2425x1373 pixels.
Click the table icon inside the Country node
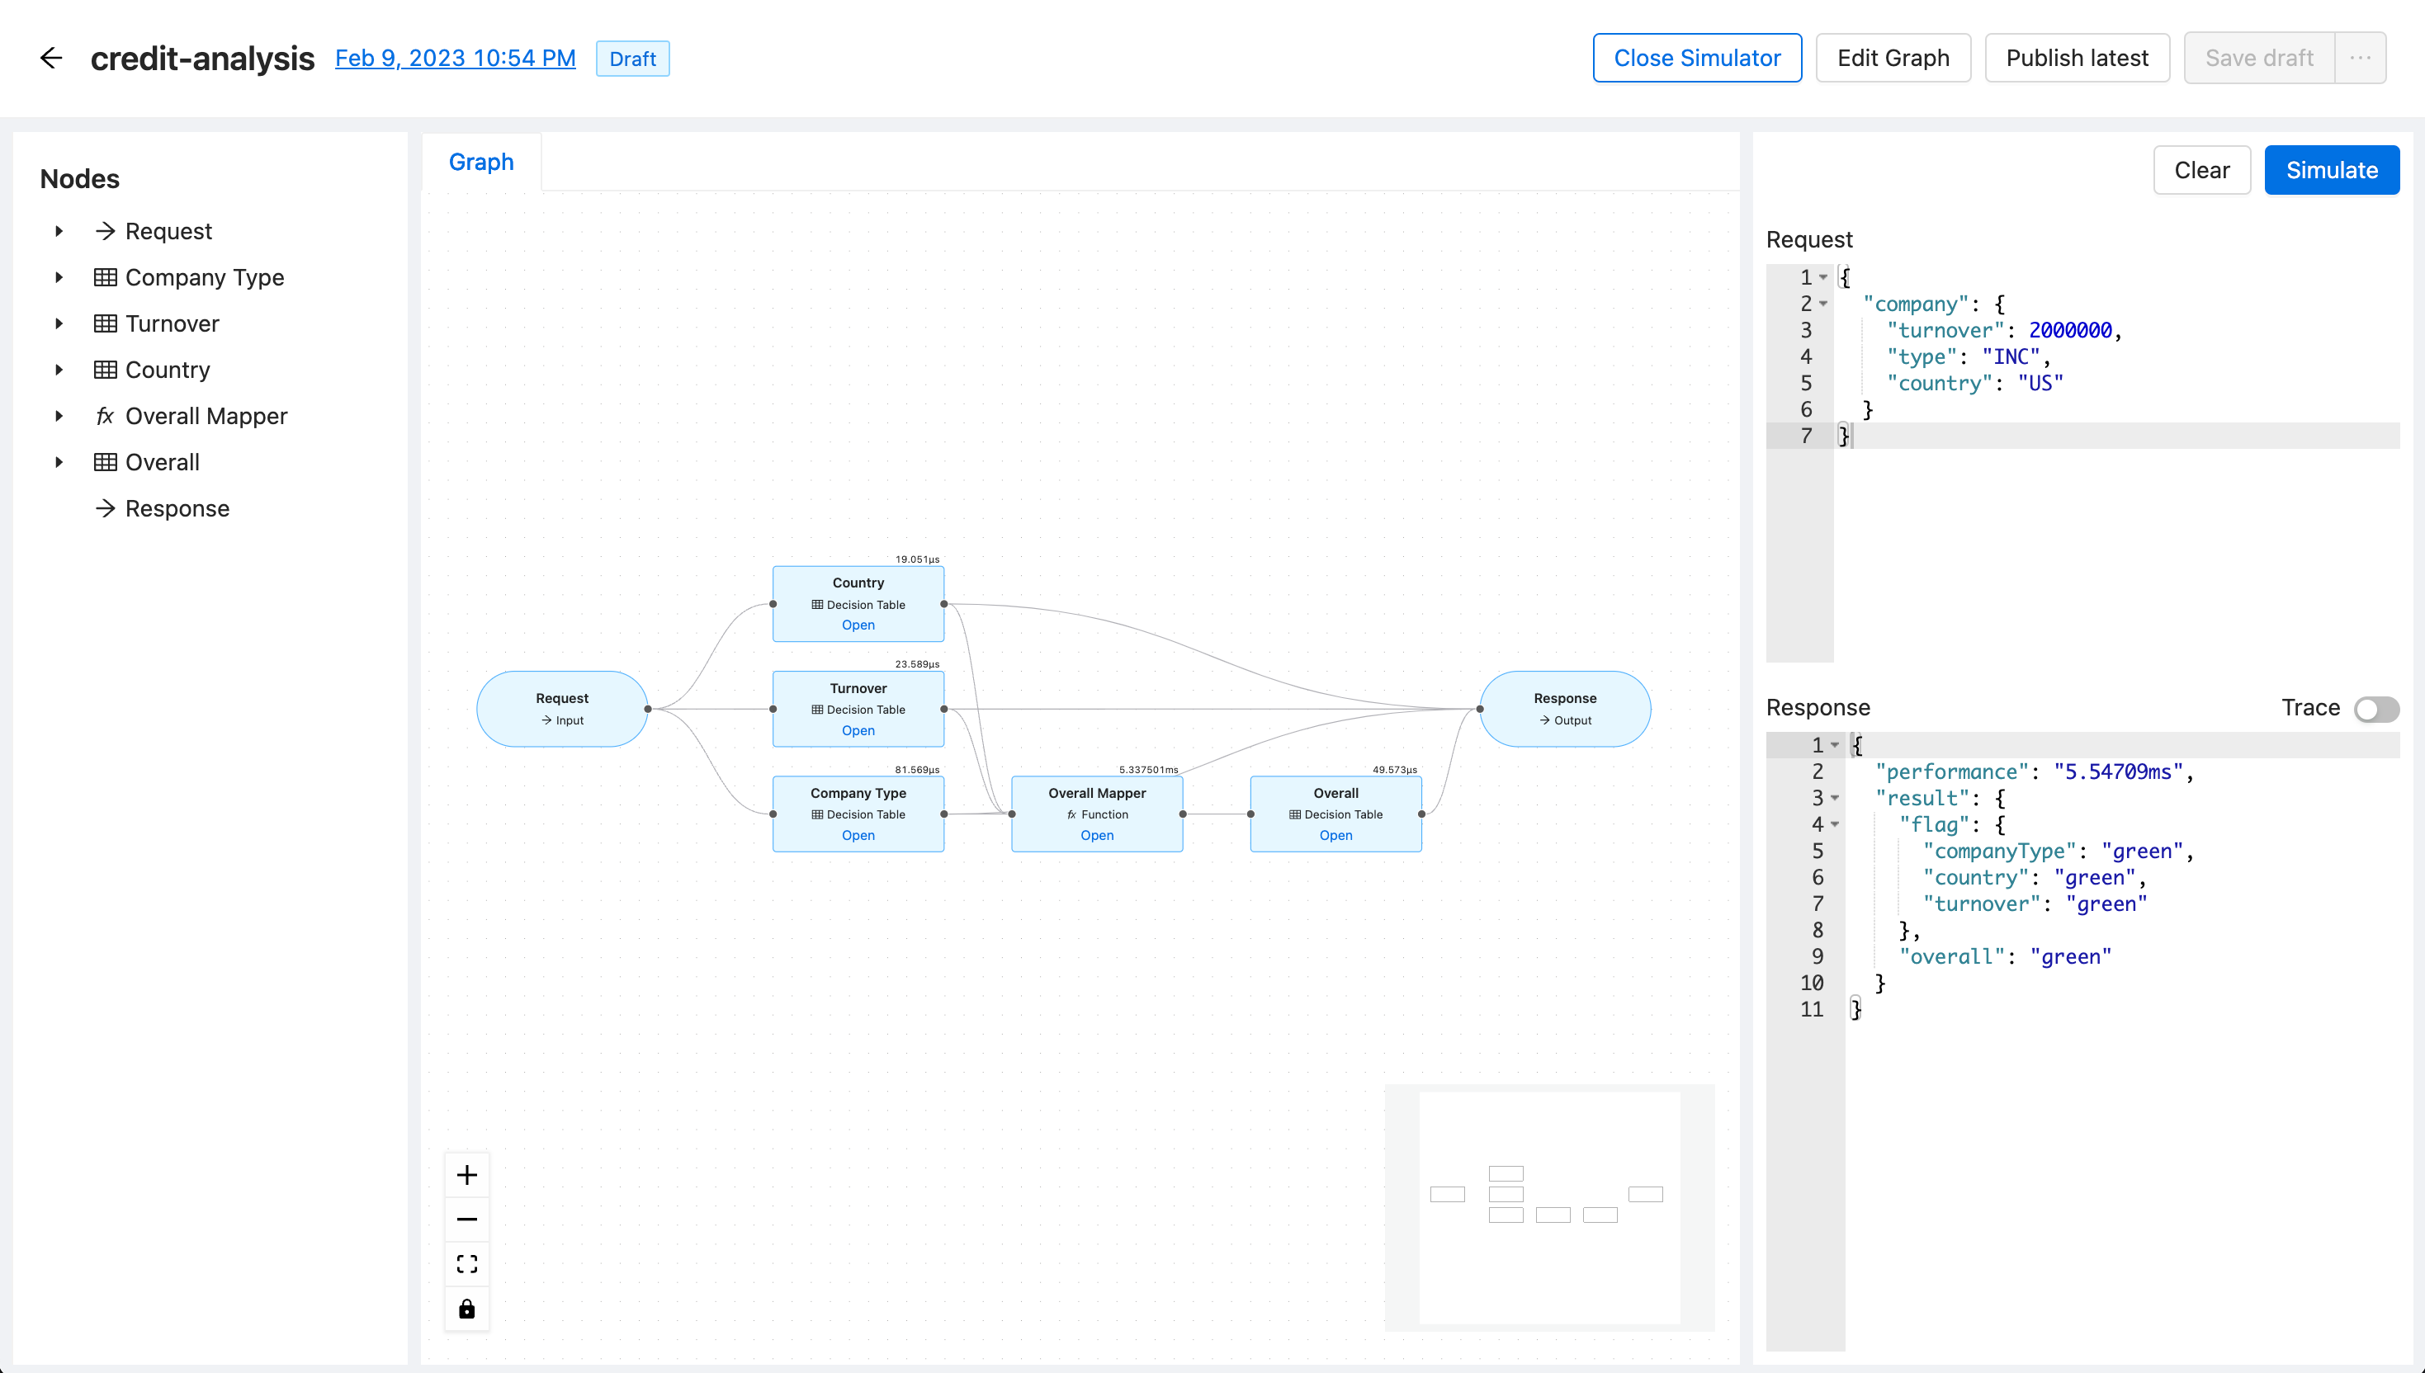(x=817, y=605)
